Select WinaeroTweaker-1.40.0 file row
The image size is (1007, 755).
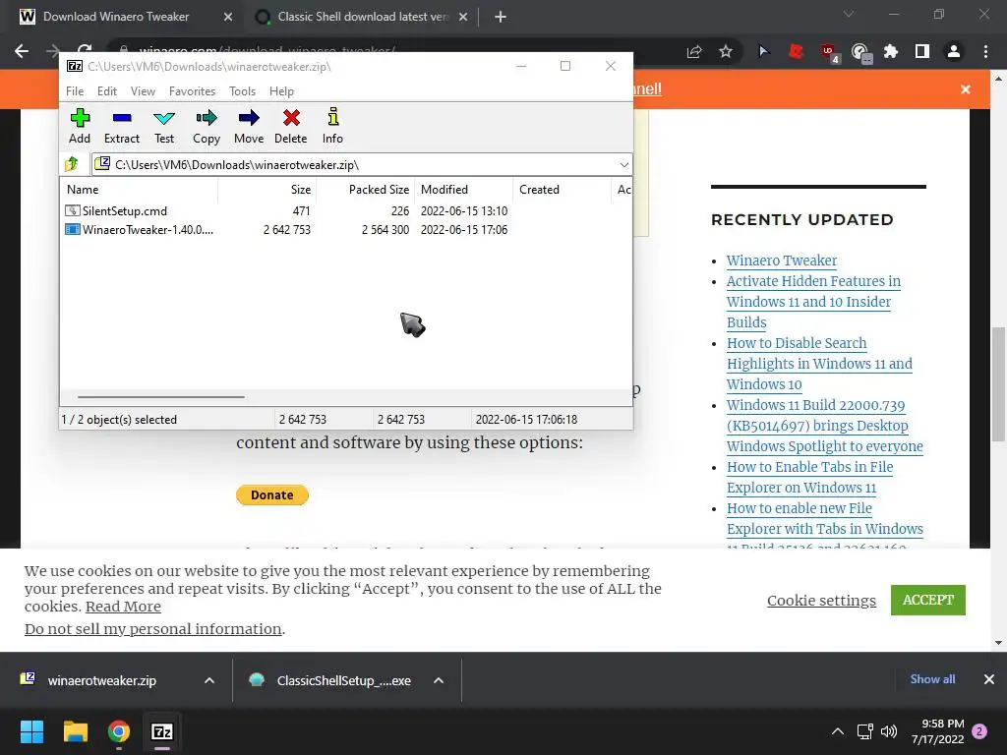[x=286, y=230]
